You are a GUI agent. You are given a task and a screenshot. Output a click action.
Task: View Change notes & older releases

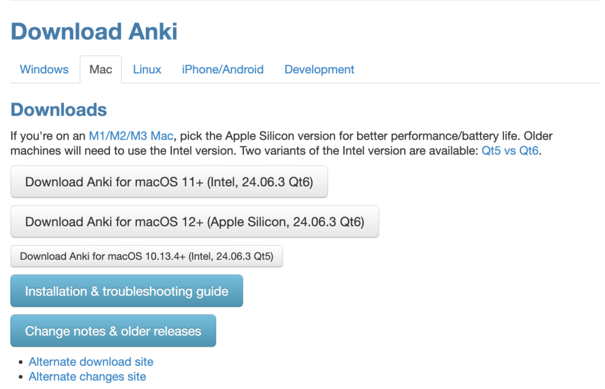point(113,330)
